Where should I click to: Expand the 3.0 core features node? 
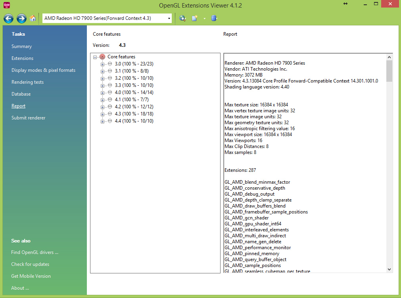coord(102,64)
